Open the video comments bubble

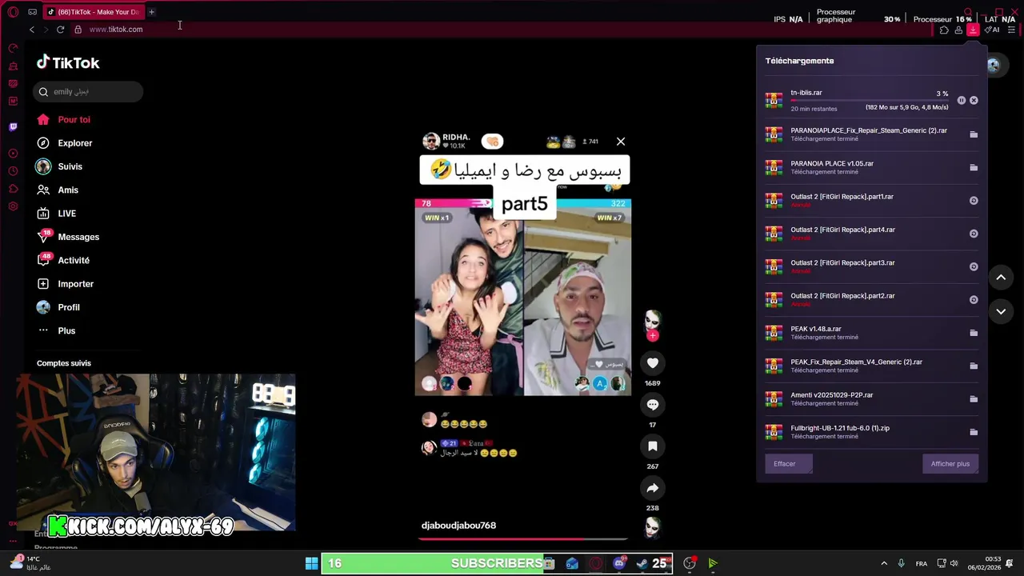653,405
